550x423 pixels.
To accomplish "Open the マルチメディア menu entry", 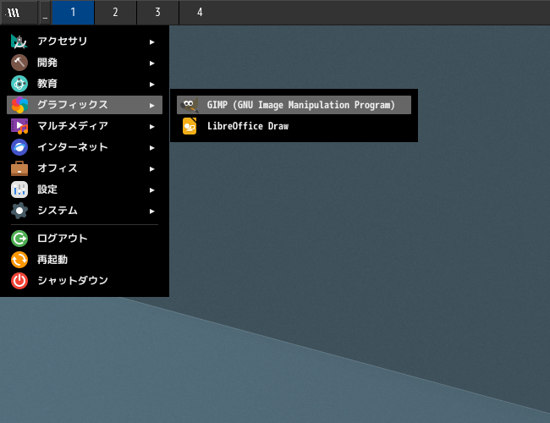I will [85, 126].
